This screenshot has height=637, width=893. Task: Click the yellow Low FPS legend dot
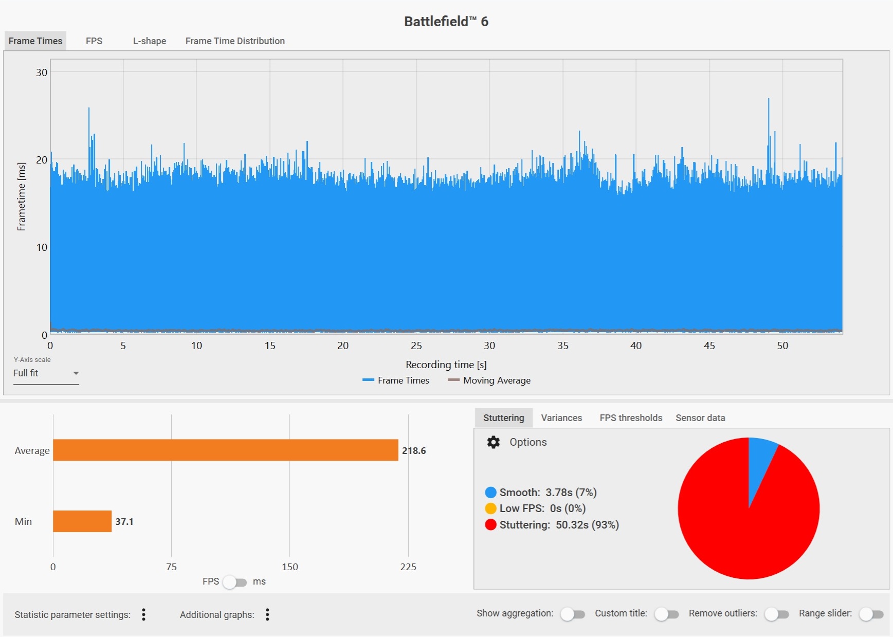(490, 508)
